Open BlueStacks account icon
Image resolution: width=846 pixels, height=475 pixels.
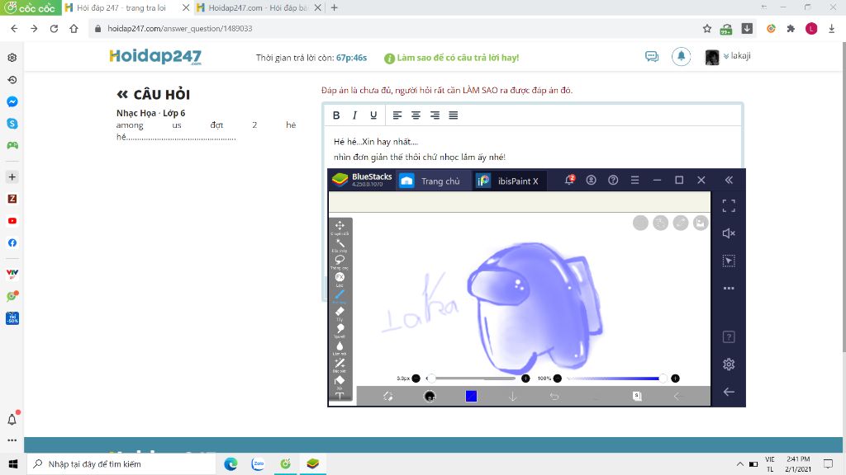[592, 180]
